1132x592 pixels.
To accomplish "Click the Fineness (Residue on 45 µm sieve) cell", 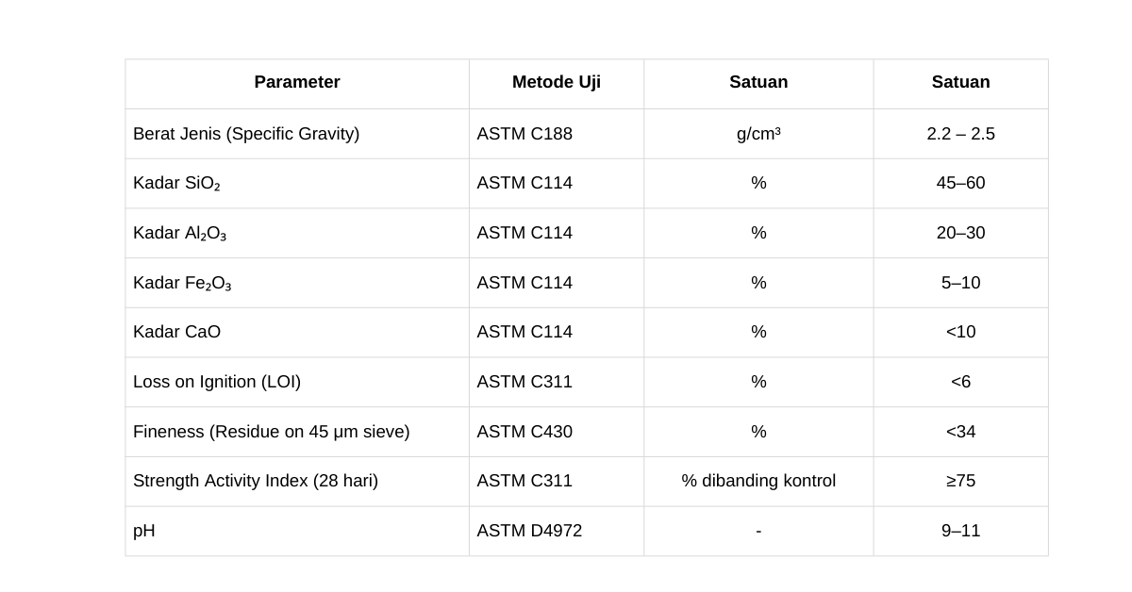I will click(272, 432).
